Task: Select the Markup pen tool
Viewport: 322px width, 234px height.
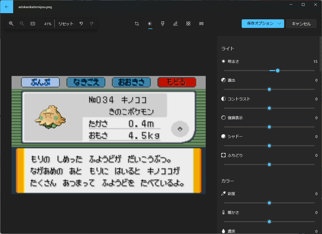Action: tap(175, 24)
